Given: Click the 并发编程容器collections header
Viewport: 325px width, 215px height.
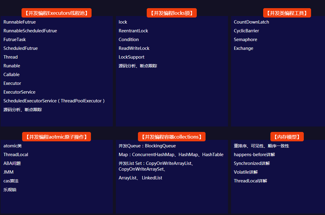Looking at the screenshot, I should pyautogui.click(x=172, y=137).
